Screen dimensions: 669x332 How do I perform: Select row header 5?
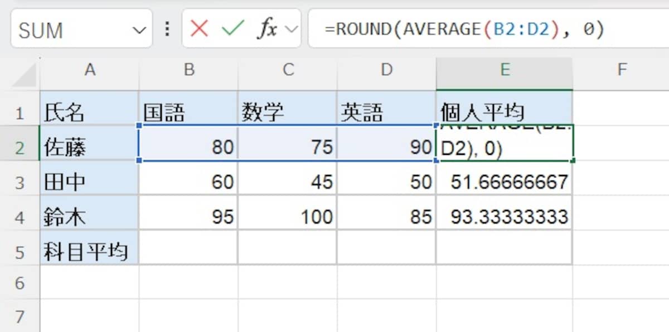point(21,251)
